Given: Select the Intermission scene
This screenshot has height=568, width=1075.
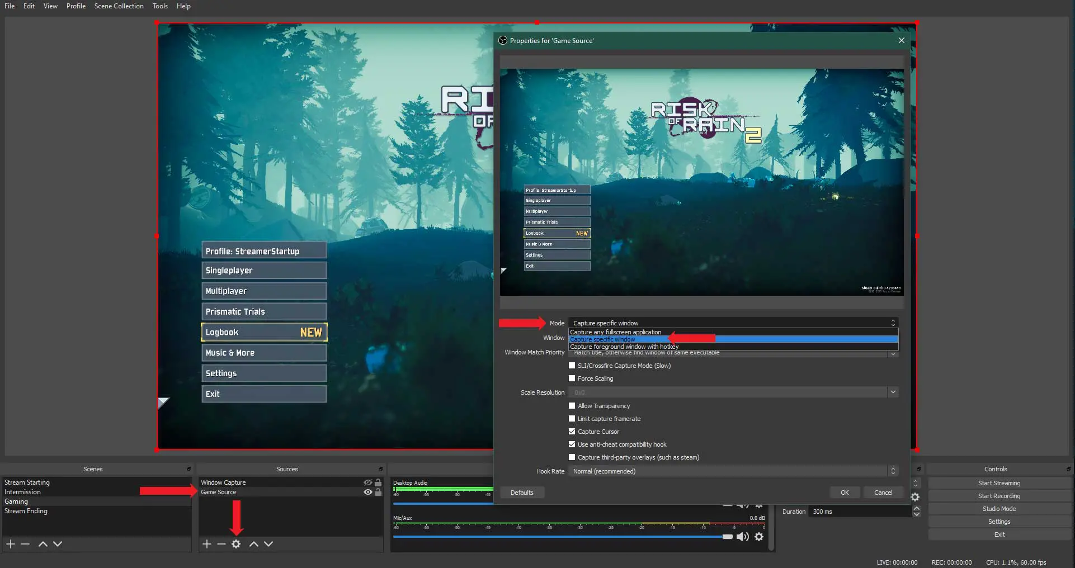Looking at the screenshot, I should 97,492.
